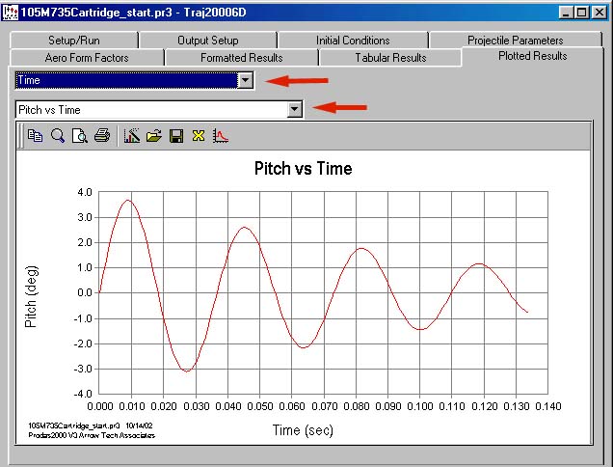Open print preview of the plot
Image resolution: width=613 pixels, height=467 pixels.
point(80,136)
